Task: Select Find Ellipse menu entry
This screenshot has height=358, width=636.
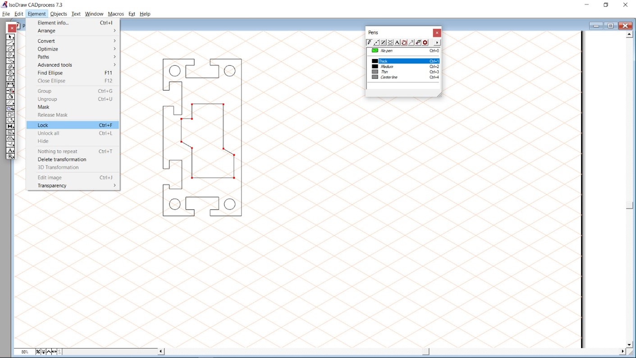Action: pos(73,73)
